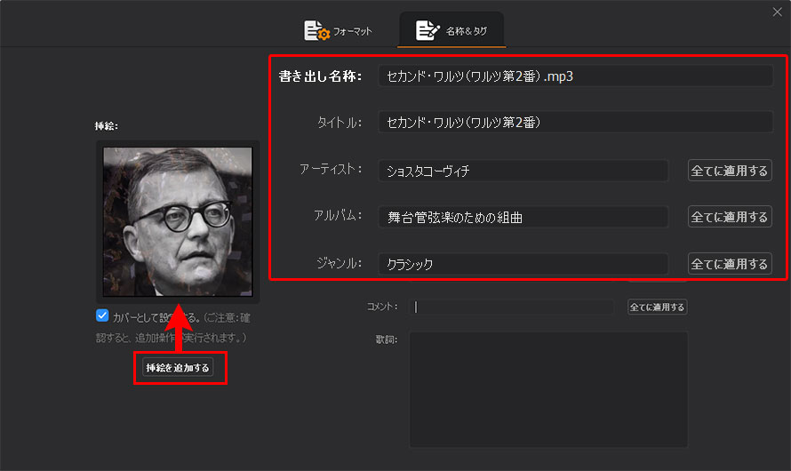This screenshot has width=791, height=471.
Task: Click the Format tab document-gear icon
Action: [316, 30]
